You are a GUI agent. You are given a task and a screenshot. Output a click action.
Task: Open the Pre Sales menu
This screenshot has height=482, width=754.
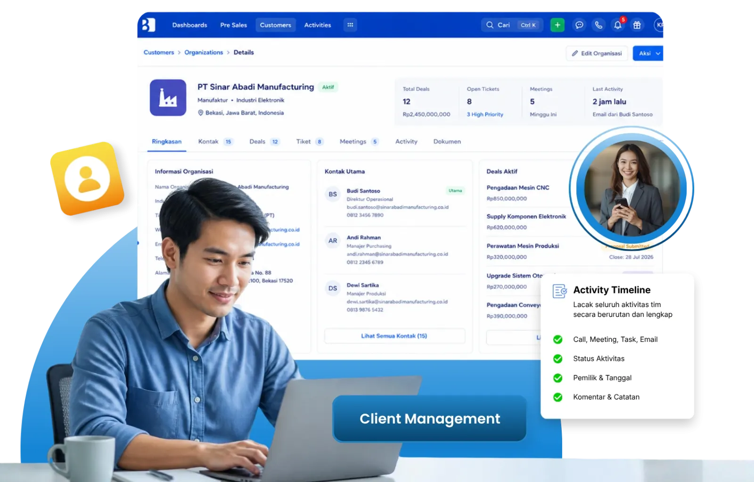[x=234, y=25]
